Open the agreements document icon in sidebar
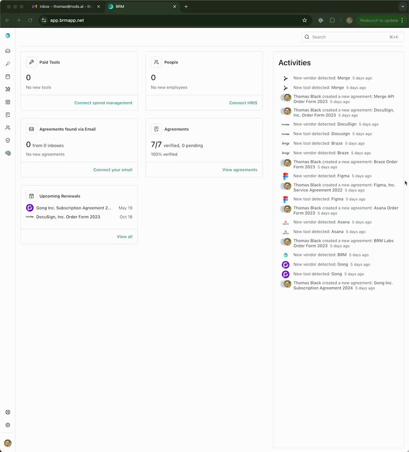 coord(8,115)
